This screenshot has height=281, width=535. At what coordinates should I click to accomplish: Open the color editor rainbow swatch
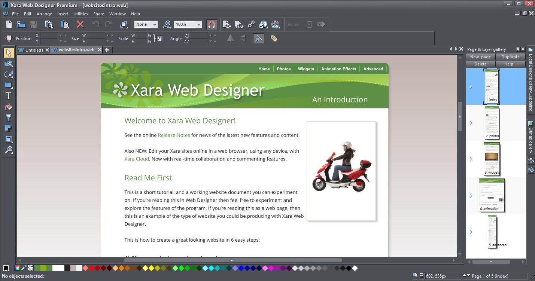click(x=17, y=268)
